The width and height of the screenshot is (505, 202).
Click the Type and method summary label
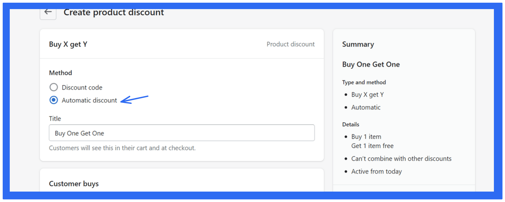pos(364,82)
